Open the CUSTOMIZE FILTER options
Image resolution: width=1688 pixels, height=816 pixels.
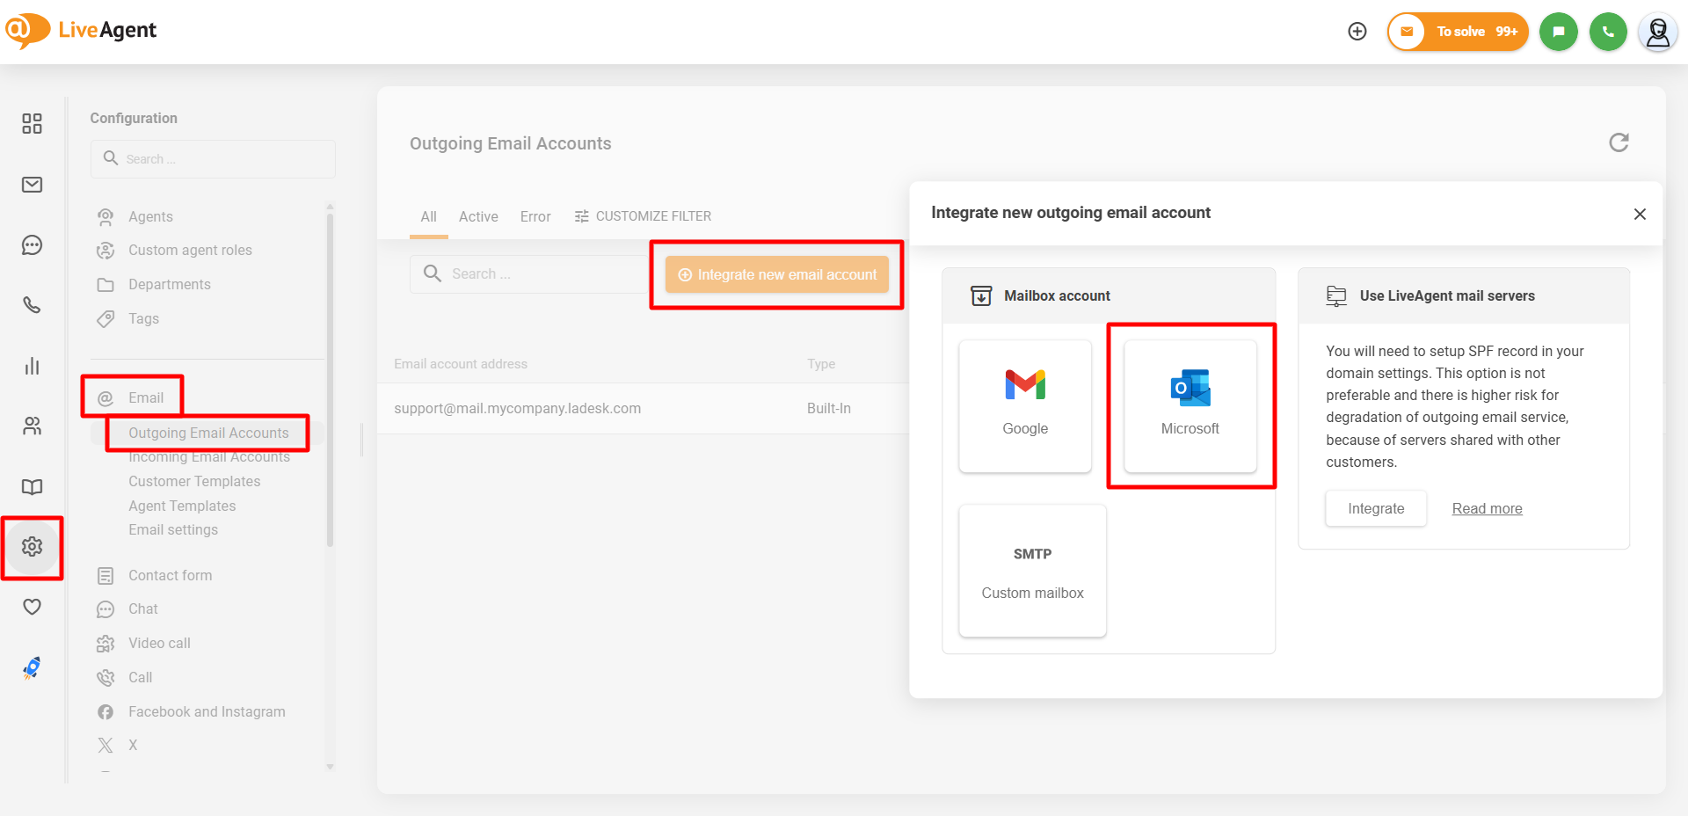click(x=643, y=216)
